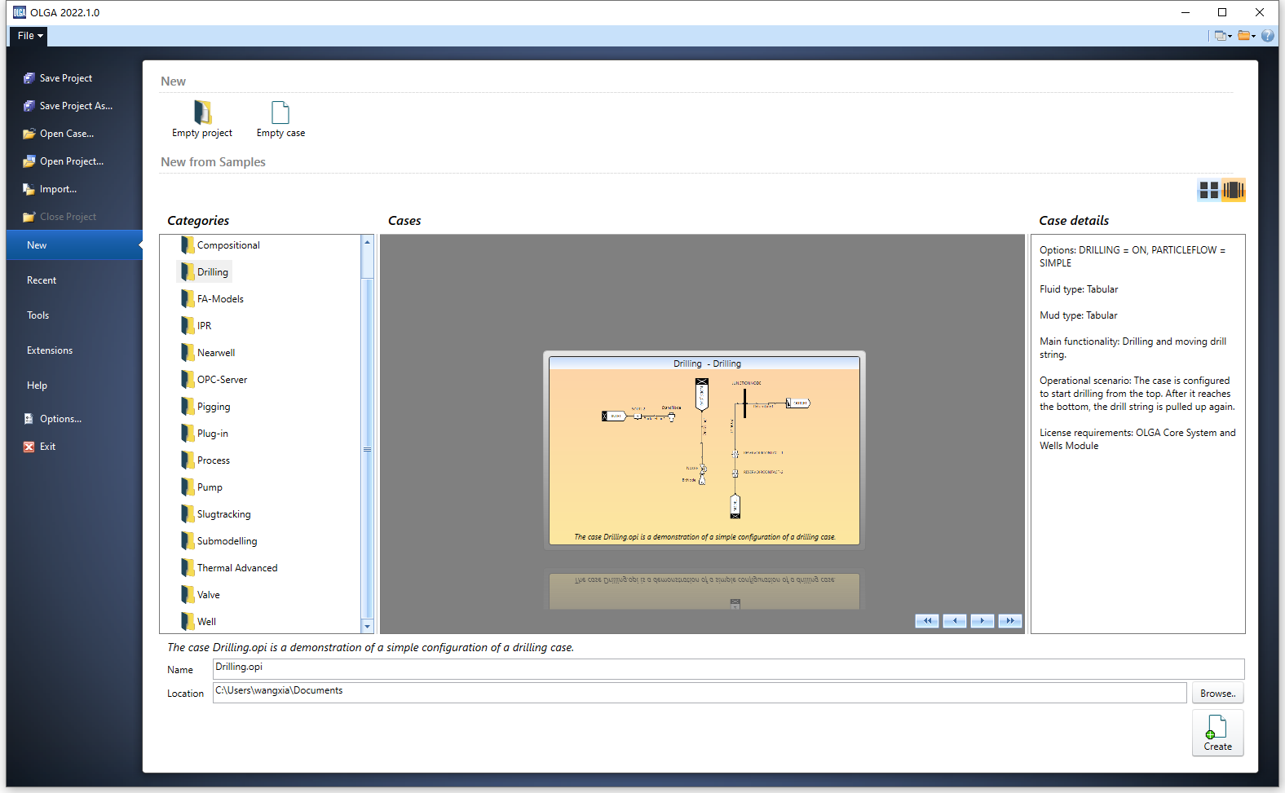The height and width of the screenshot is (793, 1285).
Task: Select the FA-Models category
Action: tap(212, 299)
